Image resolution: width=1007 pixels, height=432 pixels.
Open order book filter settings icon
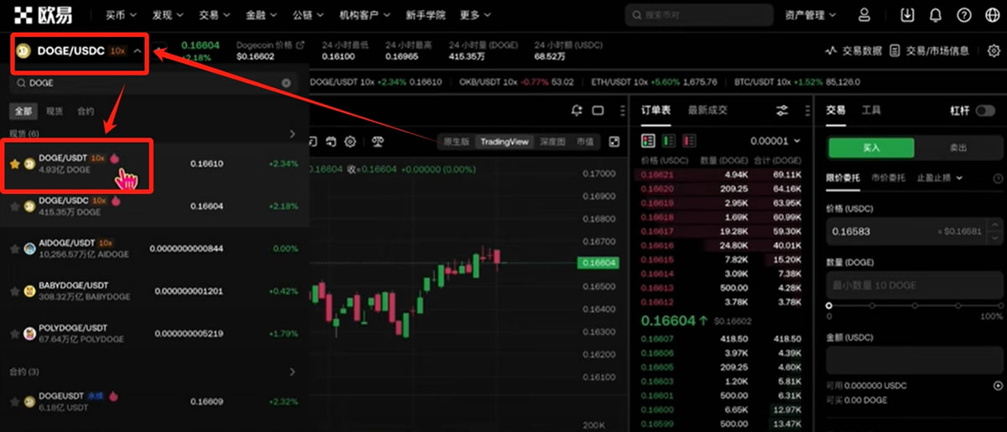coord(782,111)
